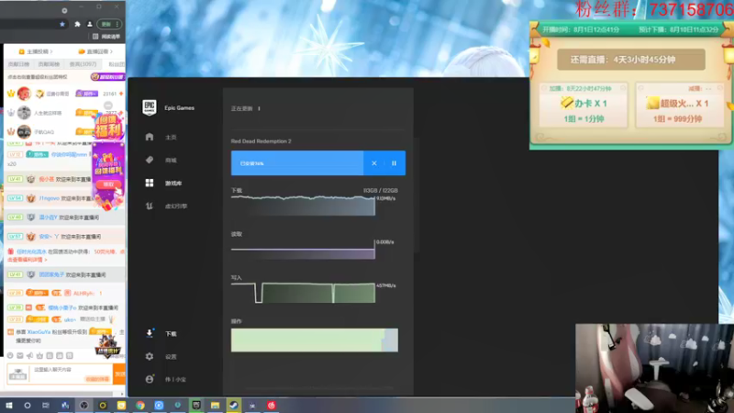734x413 pixels.
Task: Switch to the 贡献周榜 tab
Action: pos(49,64)
